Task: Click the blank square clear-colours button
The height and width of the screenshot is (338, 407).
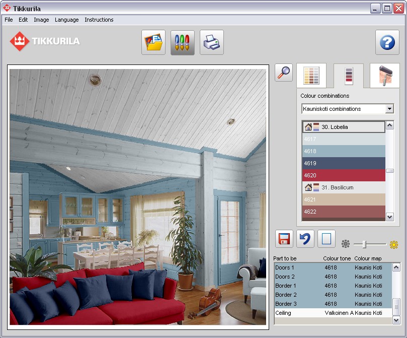Action: point(327,238)
